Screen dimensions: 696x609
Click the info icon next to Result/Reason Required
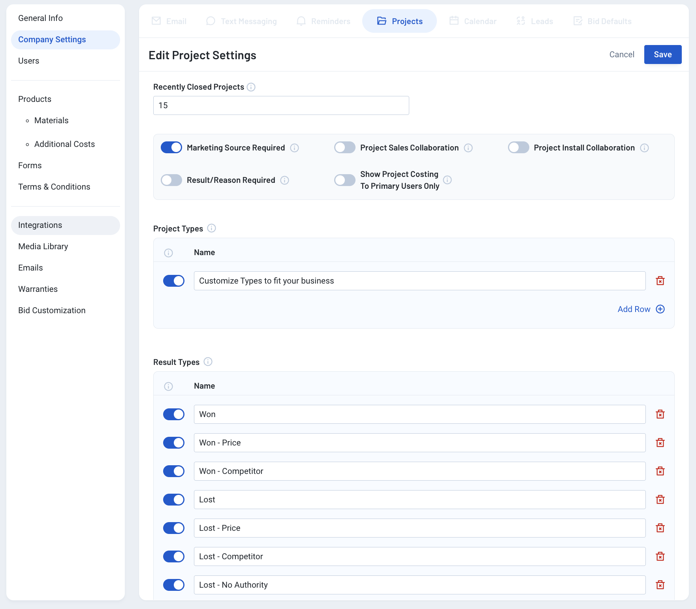pos(285,180)
